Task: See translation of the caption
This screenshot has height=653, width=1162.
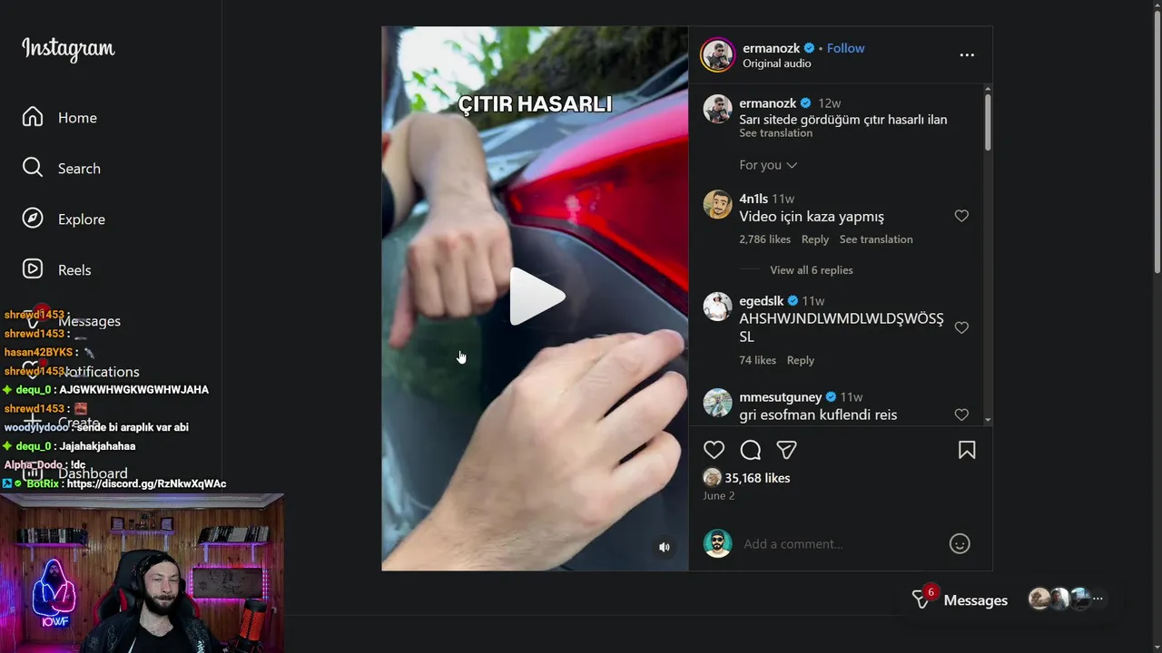Action: click(x=775, y=133)
